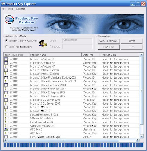Sort by Product Data column header
This screenshot has height=151, width=147.
pos(120,55)
